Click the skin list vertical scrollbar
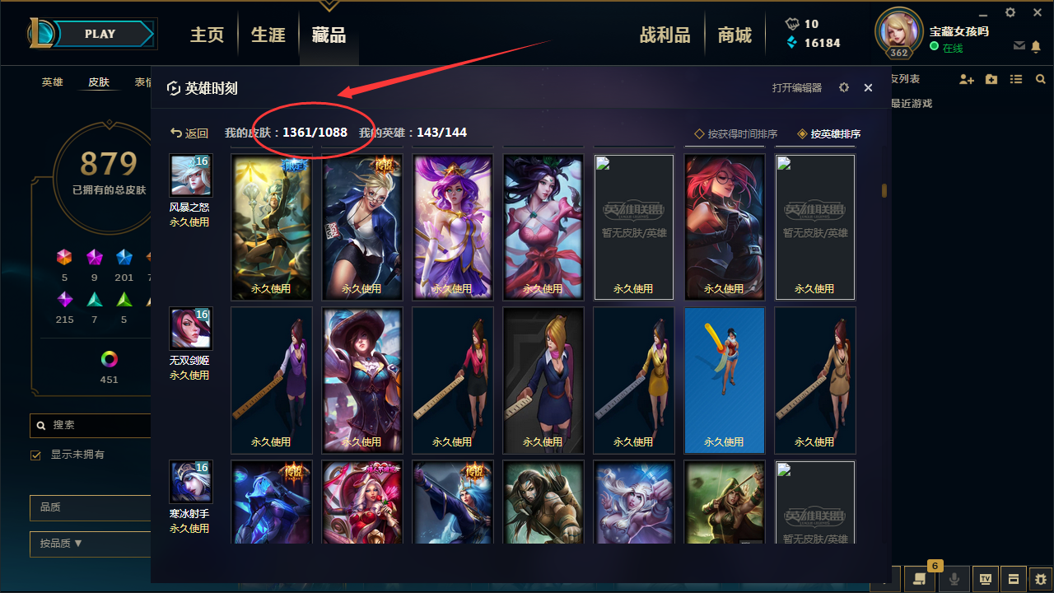The image size is (1054, 593). coord(884,191)
